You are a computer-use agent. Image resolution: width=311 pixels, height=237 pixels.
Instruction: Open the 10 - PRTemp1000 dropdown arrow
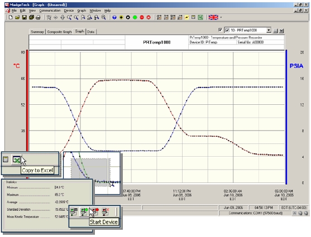(x=269, y=30)
